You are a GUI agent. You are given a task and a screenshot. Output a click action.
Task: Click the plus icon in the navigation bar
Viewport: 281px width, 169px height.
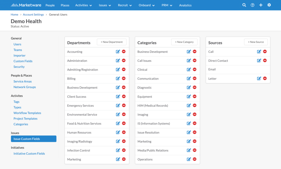click(261, 5)
